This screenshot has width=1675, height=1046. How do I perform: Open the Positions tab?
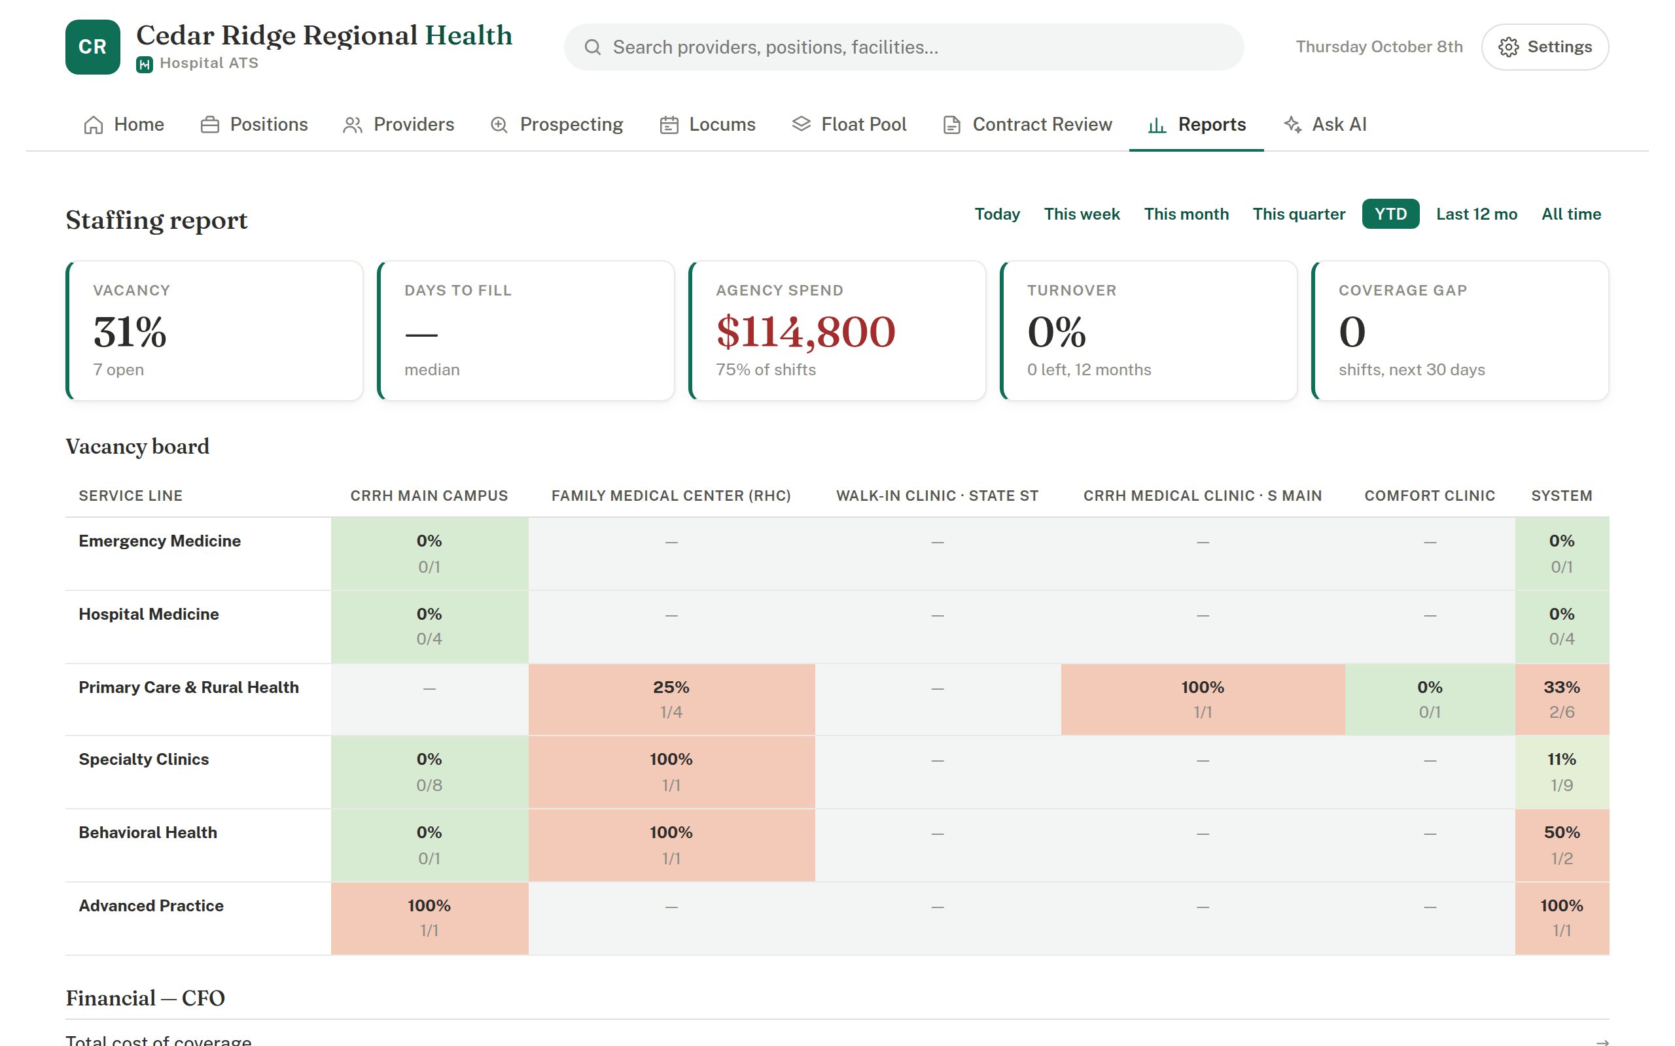(254, 124)
